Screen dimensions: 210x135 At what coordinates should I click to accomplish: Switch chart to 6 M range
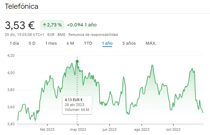coord(70,43)
